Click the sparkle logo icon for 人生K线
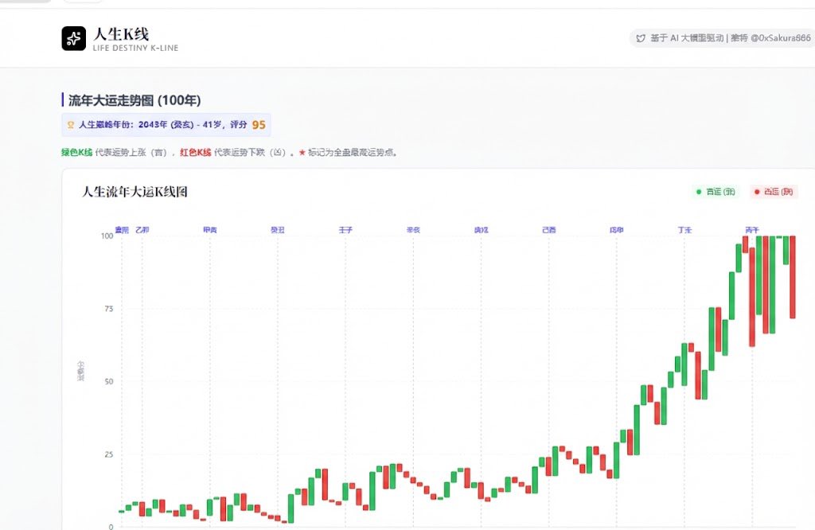Screen dimensions: 815x530 pyautogui.click(x=74, y=38)
